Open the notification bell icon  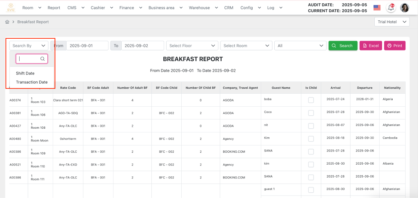[391, 8]
